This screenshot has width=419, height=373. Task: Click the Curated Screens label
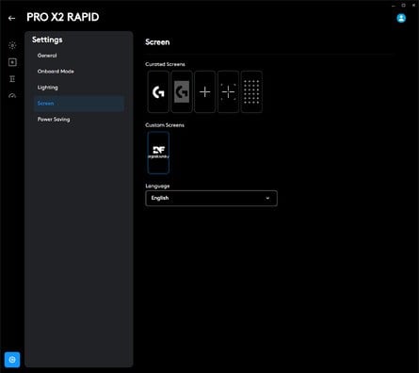coord(165,64)
